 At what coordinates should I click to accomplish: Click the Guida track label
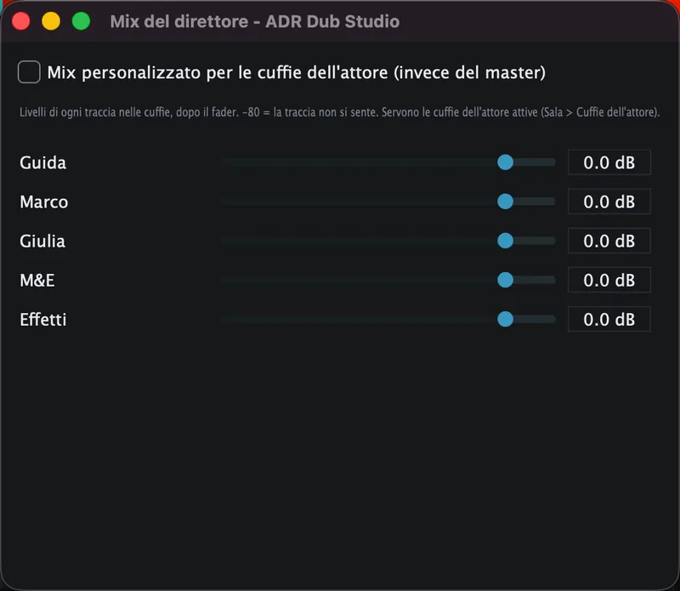[43, 162]
